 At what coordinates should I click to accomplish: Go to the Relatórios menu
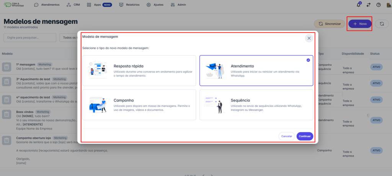tap(130, 5)
